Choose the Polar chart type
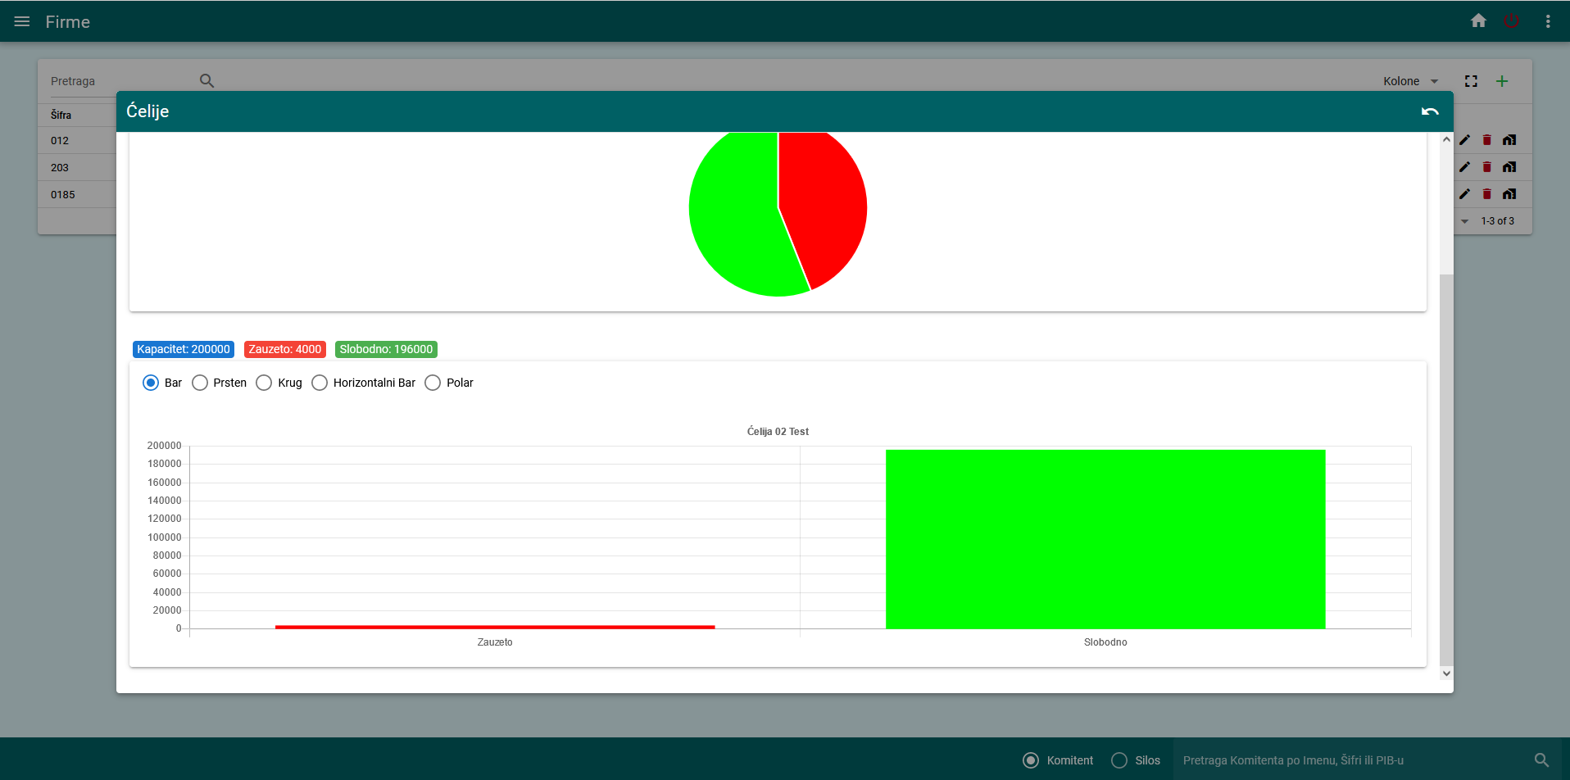1570x780 pixels. pos(433,383)
